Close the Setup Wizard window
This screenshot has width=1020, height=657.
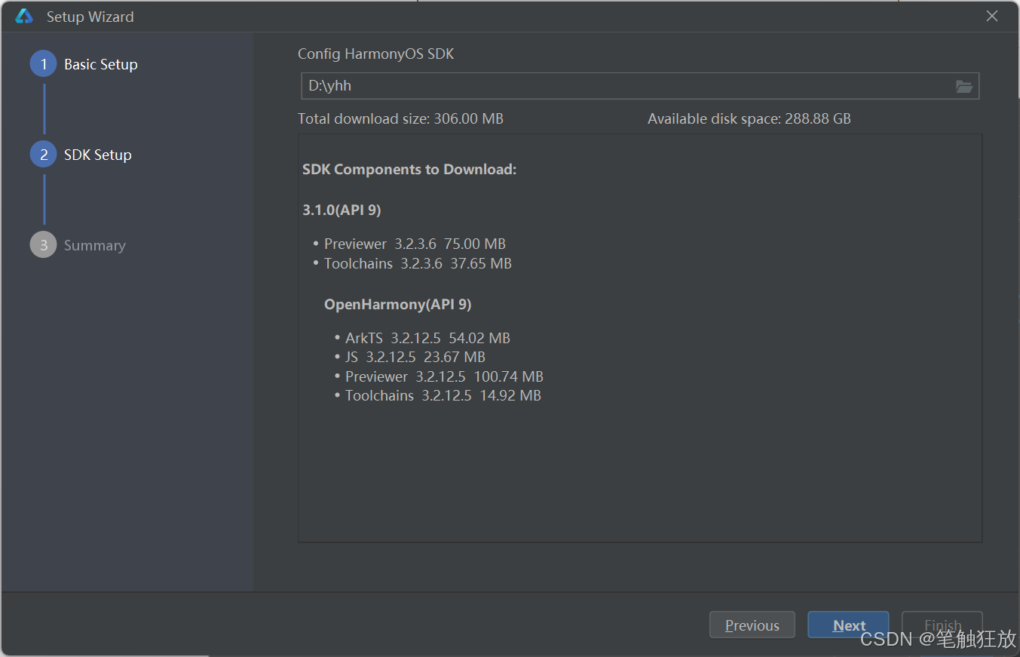(992, 16)
